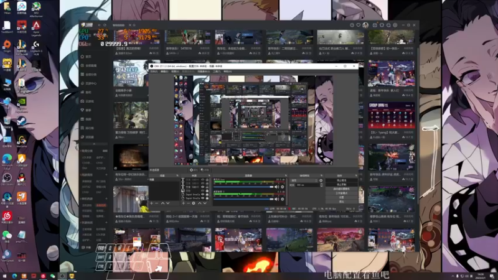Refresh the Douyu client page
The width and height of the screenshot is (498, 280).
click(105, 25)
